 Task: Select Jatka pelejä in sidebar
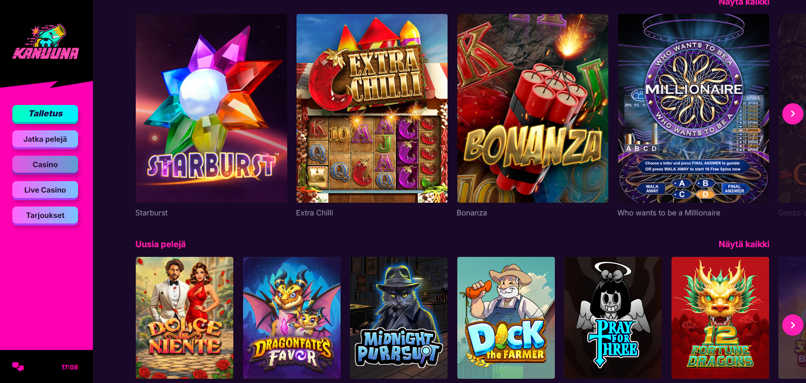(45, 139)
